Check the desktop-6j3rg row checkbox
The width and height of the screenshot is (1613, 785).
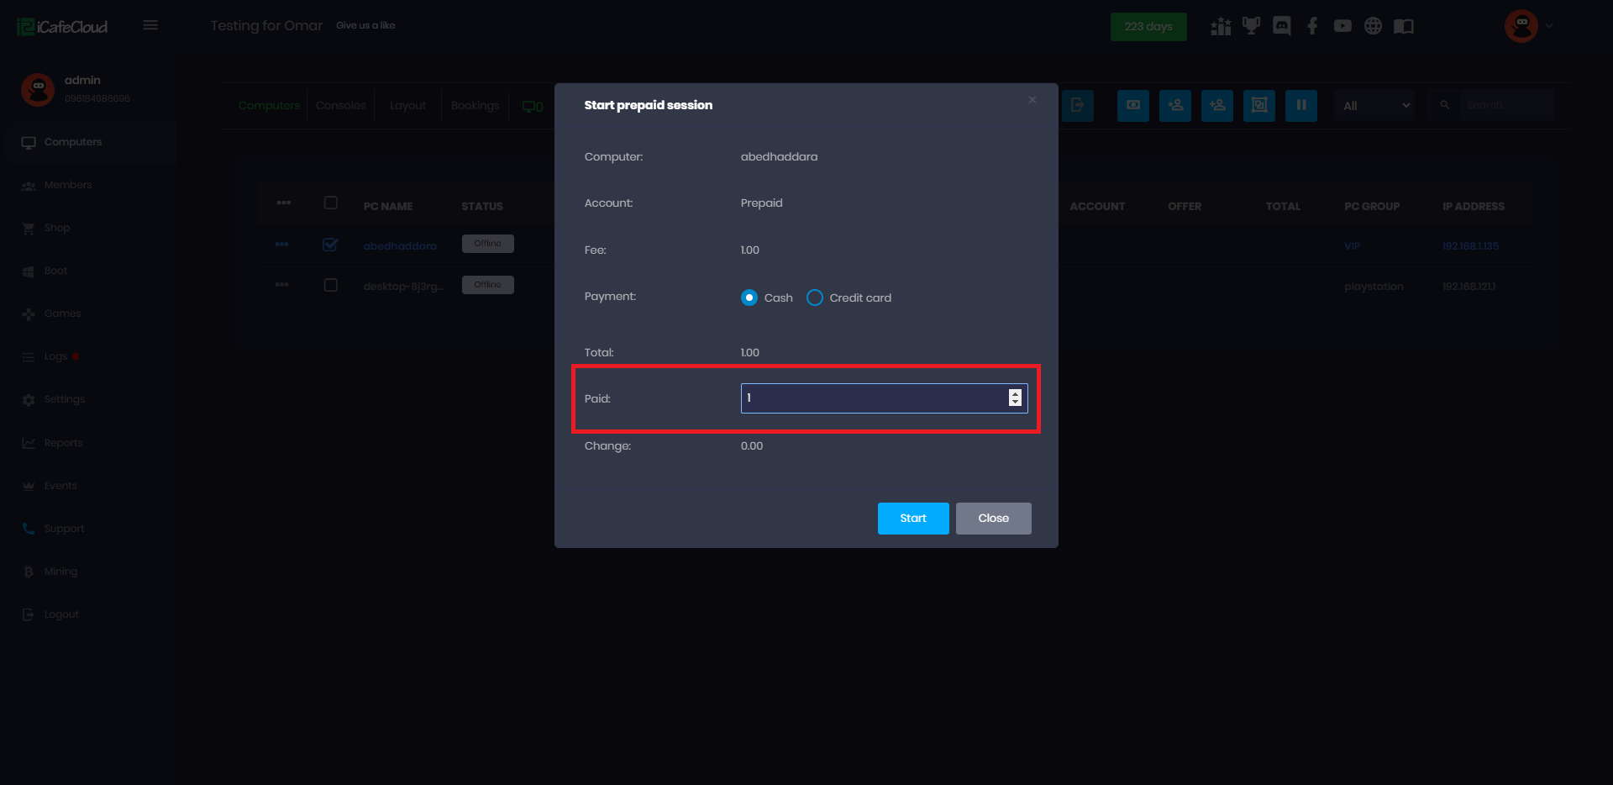click(331, 285)
